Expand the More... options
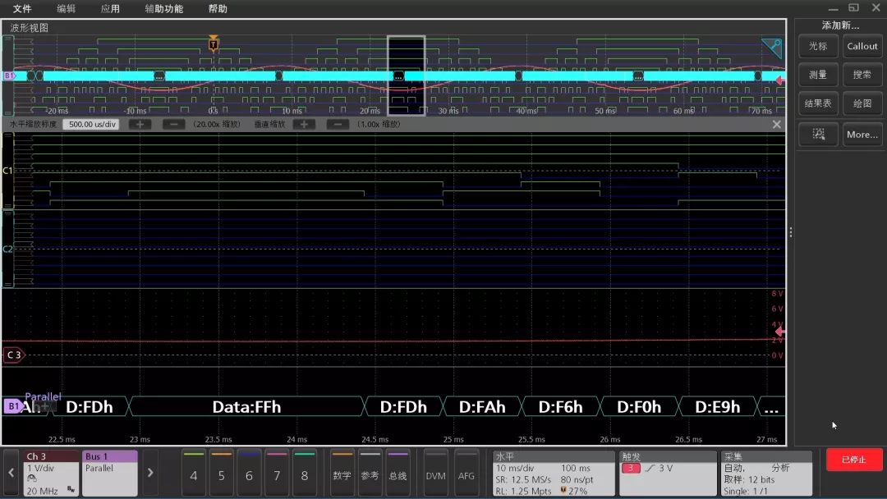 click(862, 134)
